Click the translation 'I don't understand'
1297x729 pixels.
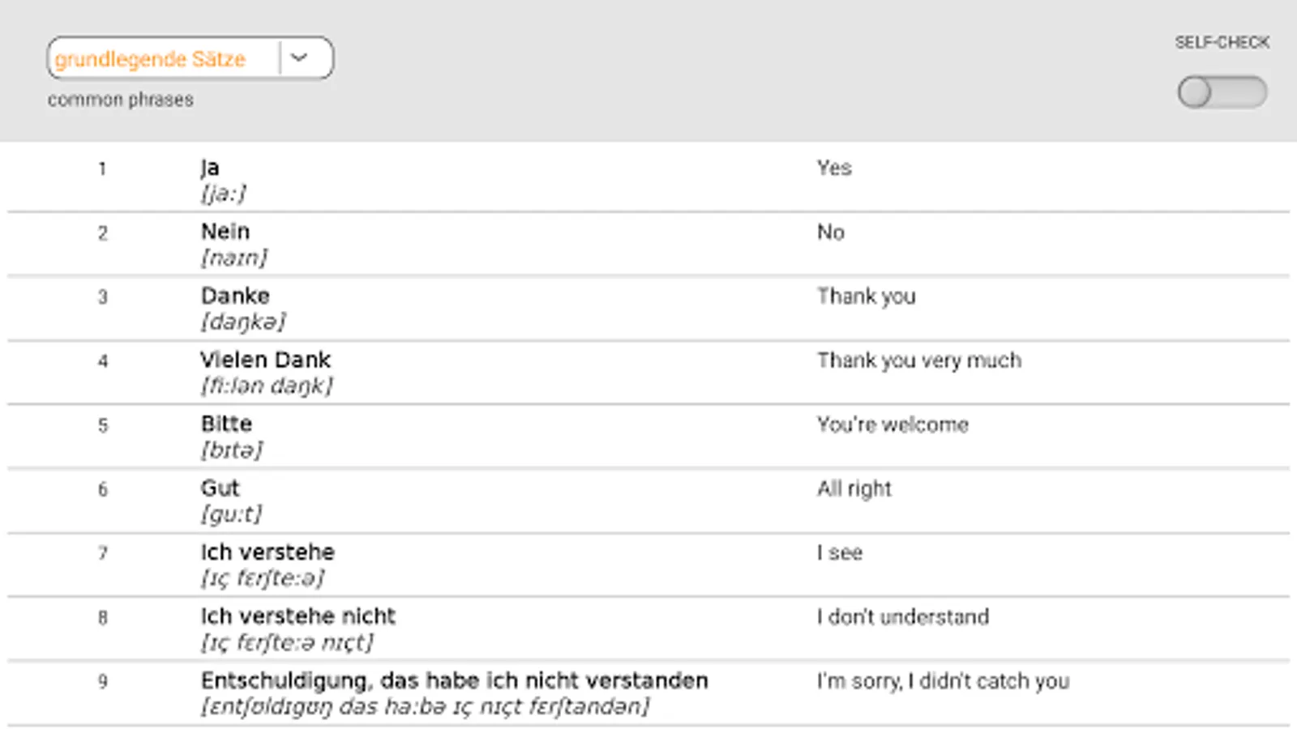pyautogui.click(x=902, y=617)
